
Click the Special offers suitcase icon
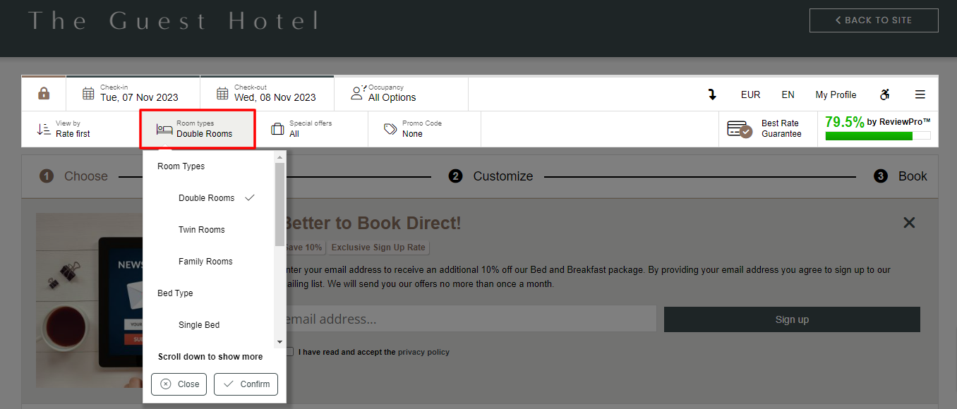[277, 129]
